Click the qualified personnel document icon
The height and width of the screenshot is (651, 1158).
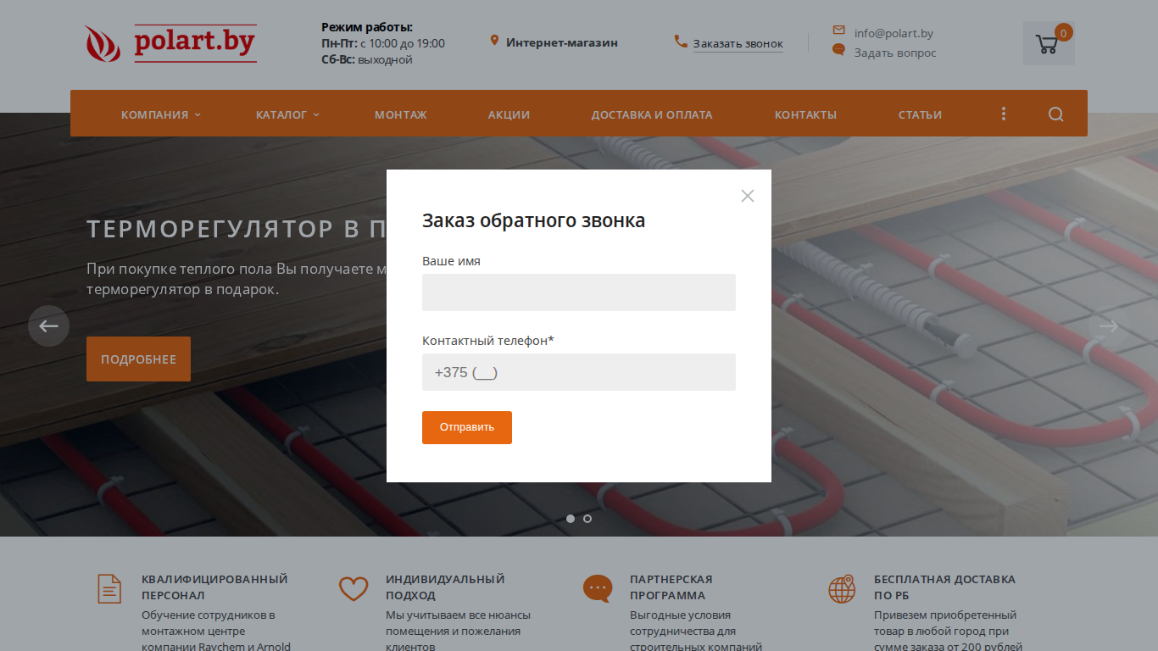(x=109, y=588)
